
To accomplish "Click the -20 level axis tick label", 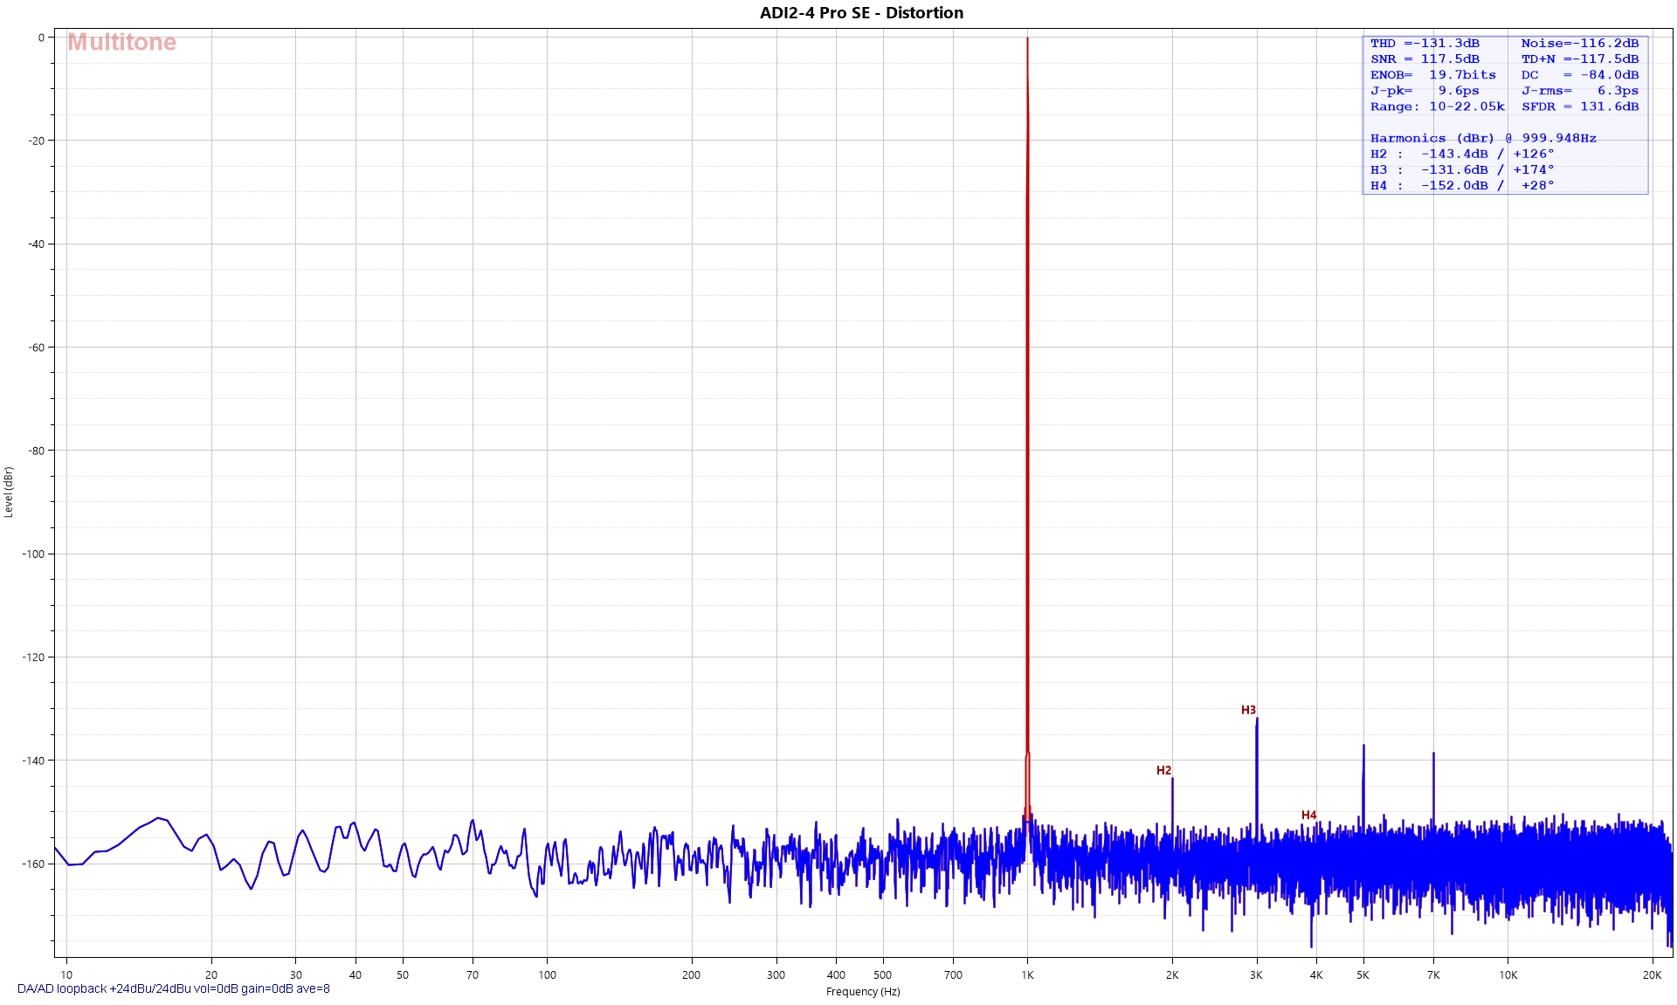I will 36,140.
